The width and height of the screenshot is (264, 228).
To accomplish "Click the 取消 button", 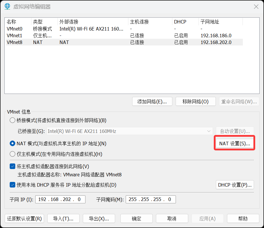I will click(x=172, y=219).
